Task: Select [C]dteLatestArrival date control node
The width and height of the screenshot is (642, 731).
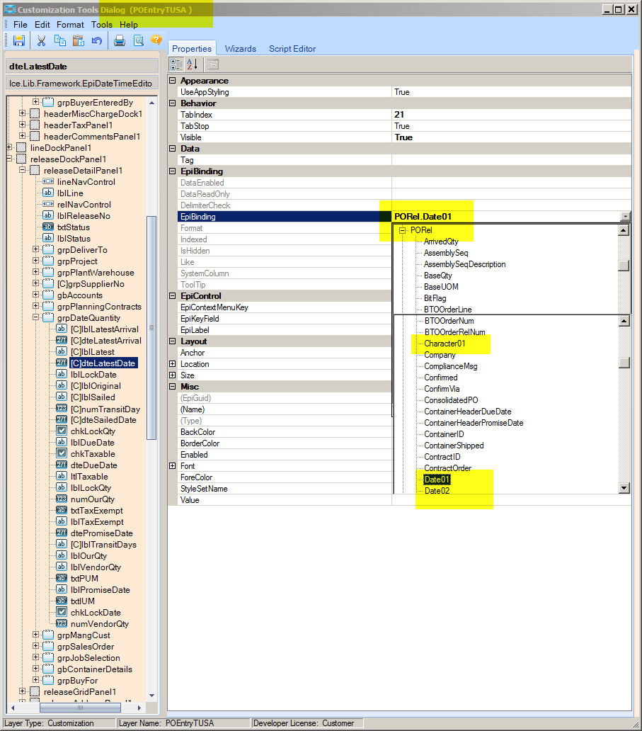Action: (105, 341)
